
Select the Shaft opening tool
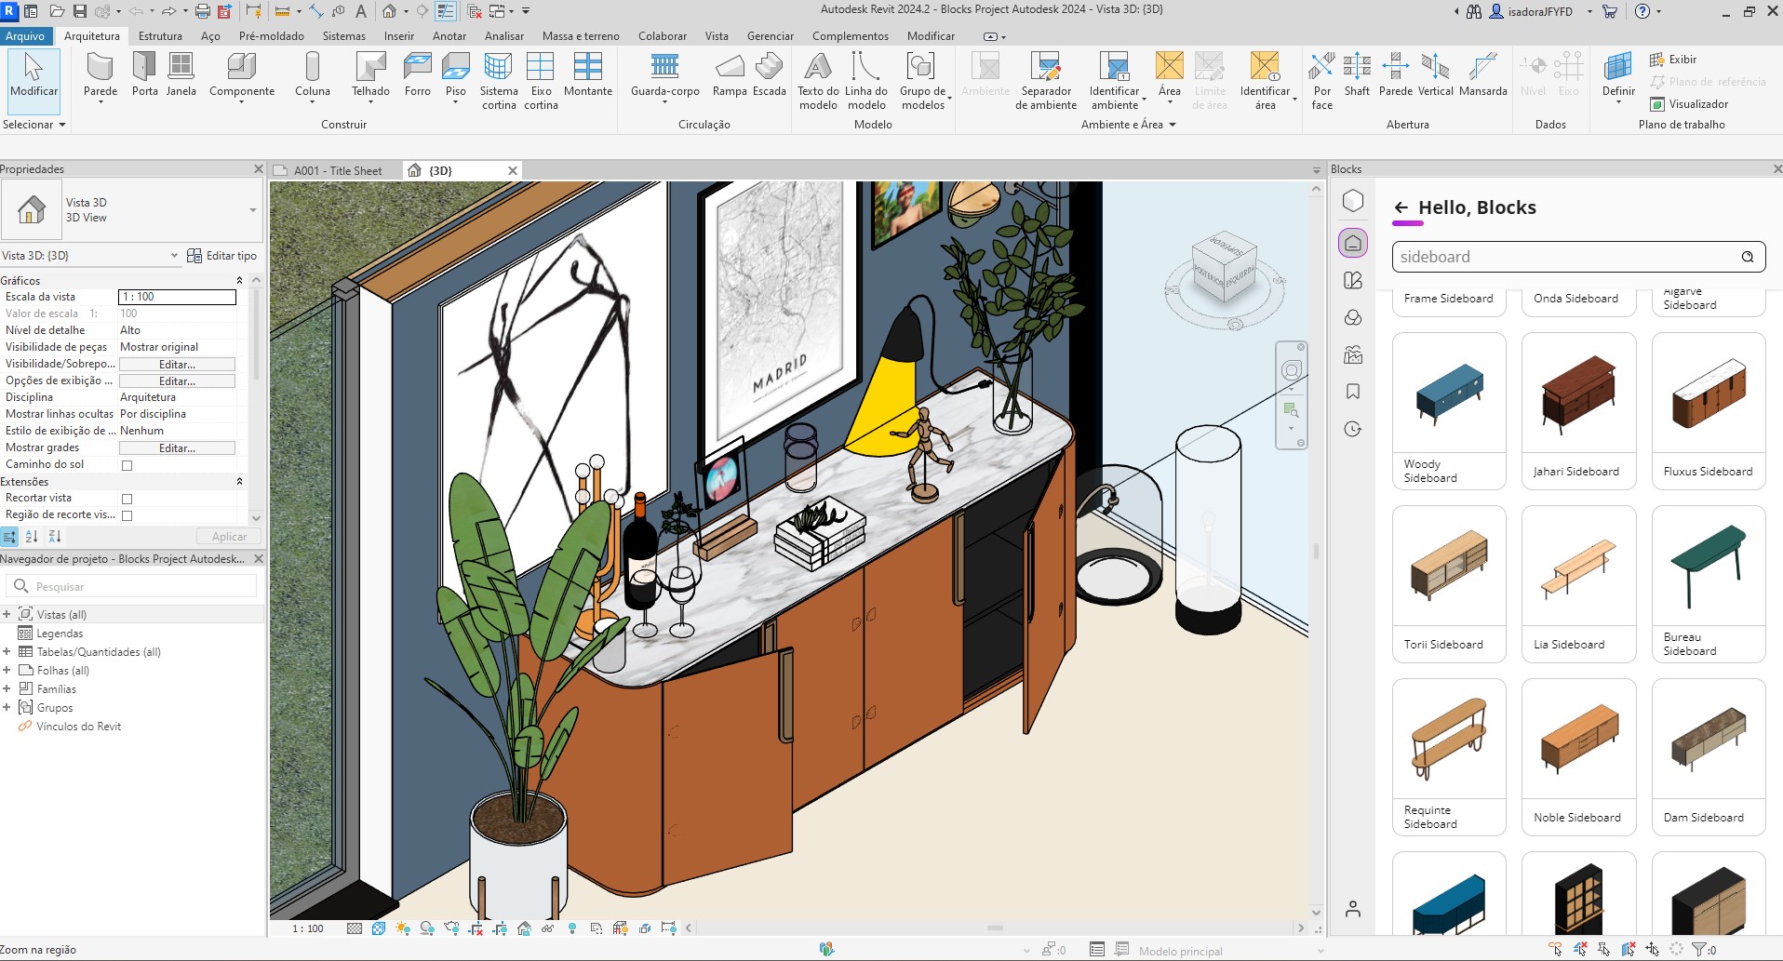(x=1357, y=74)
